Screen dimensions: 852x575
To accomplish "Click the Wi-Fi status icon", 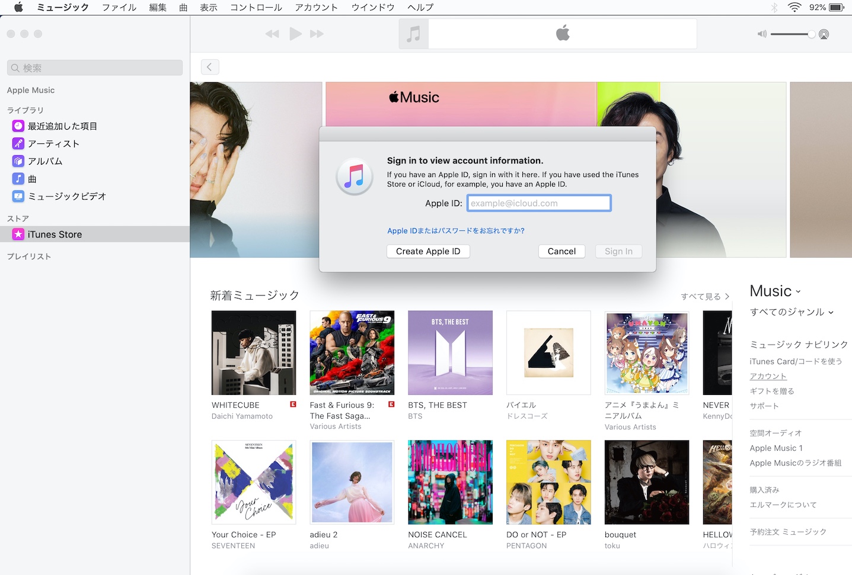I will pyautogui.click(x=794, y=7).
